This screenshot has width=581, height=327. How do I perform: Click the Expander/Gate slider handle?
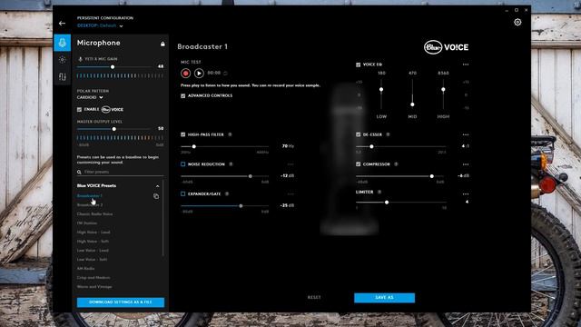[x=241, y=206]
